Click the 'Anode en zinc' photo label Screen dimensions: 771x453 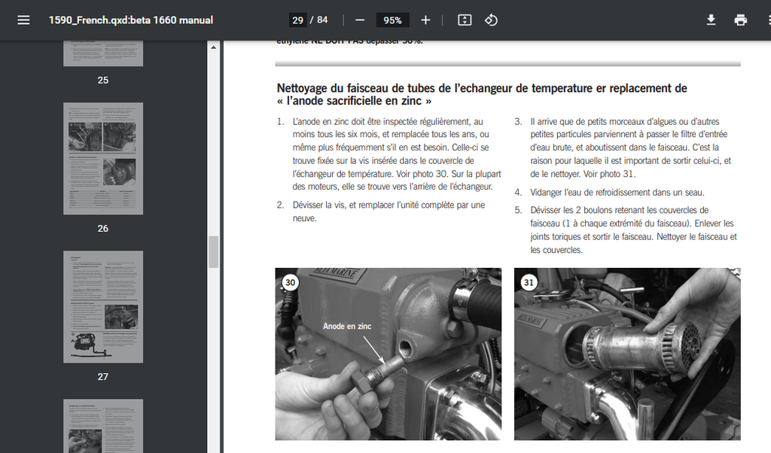click(x=347, y=326)
